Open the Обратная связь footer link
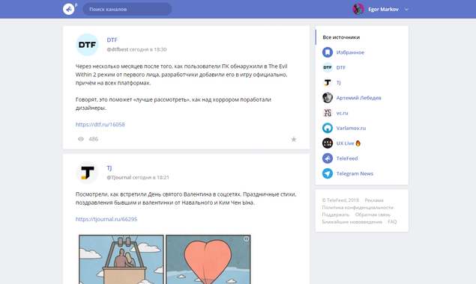This screenshot has height=284, width=476. (373, 214)
